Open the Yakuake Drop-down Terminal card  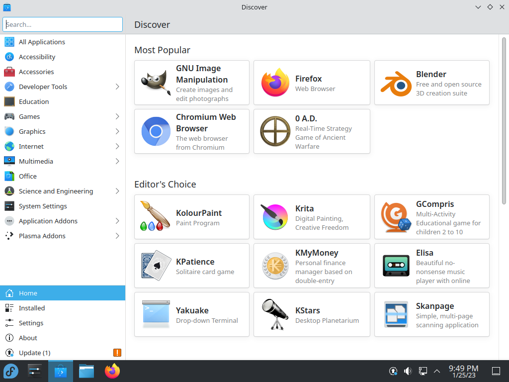coord(192,314)
